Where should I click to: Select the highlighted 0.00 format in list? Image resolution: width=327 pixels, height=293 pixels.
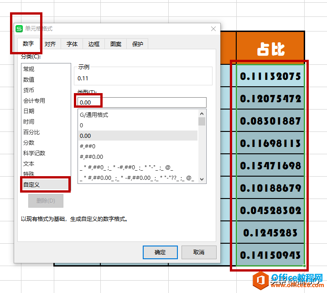pyautogui.click(x=138, y=136)
